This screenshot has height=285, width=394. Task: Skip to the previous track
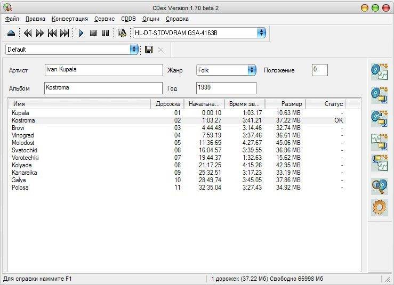tap(52, 33)
